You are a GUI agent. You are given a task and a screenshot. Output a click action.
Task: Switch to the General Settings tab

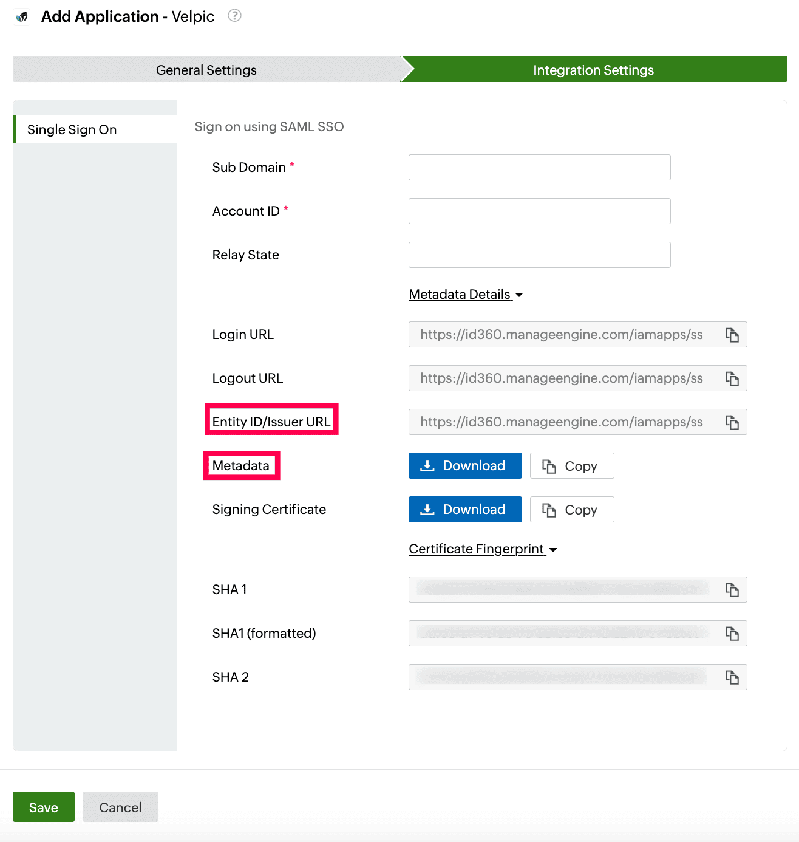tap(206, 69)
